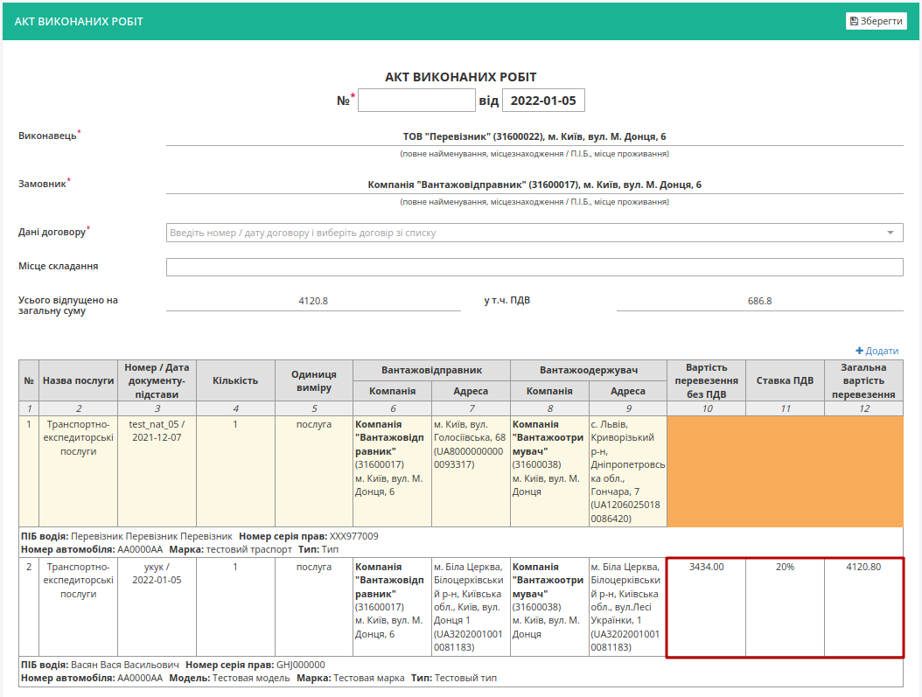Click the plus icon next to Додати
Viewport: 922px width, 697px height.
coord(859,351)
